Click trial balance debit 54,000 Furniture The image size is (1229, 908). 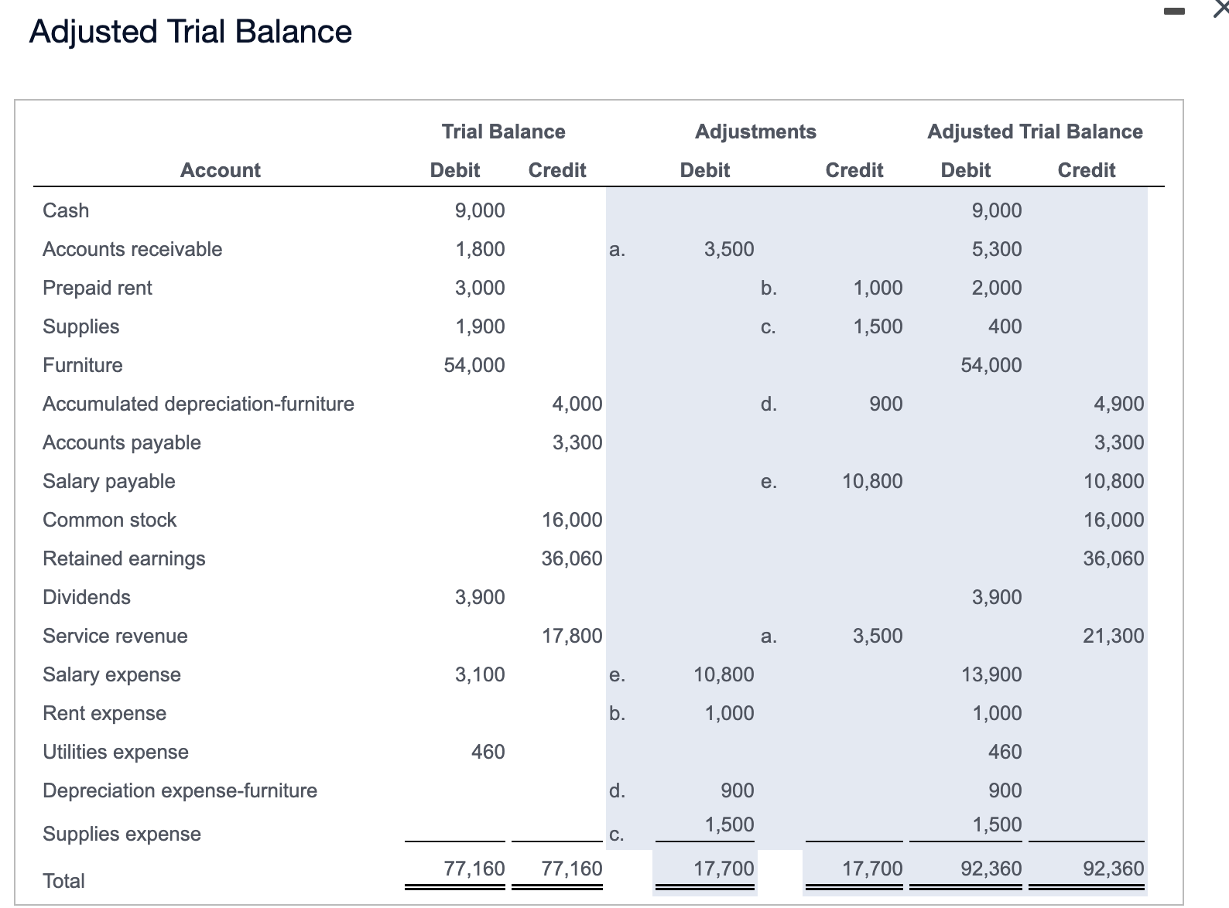click(x=474, y=365)
